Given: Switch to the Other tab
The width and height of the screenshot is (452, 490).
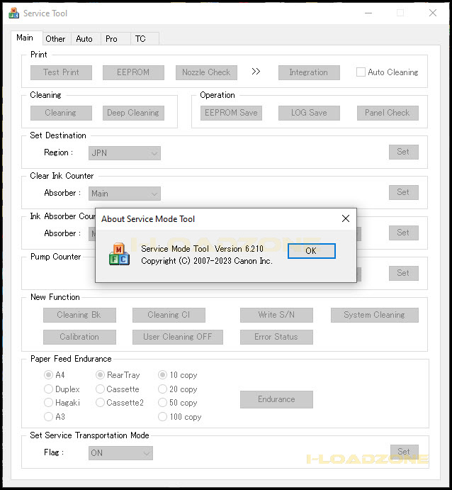Looking at the screenshot, I should [55, 39].
